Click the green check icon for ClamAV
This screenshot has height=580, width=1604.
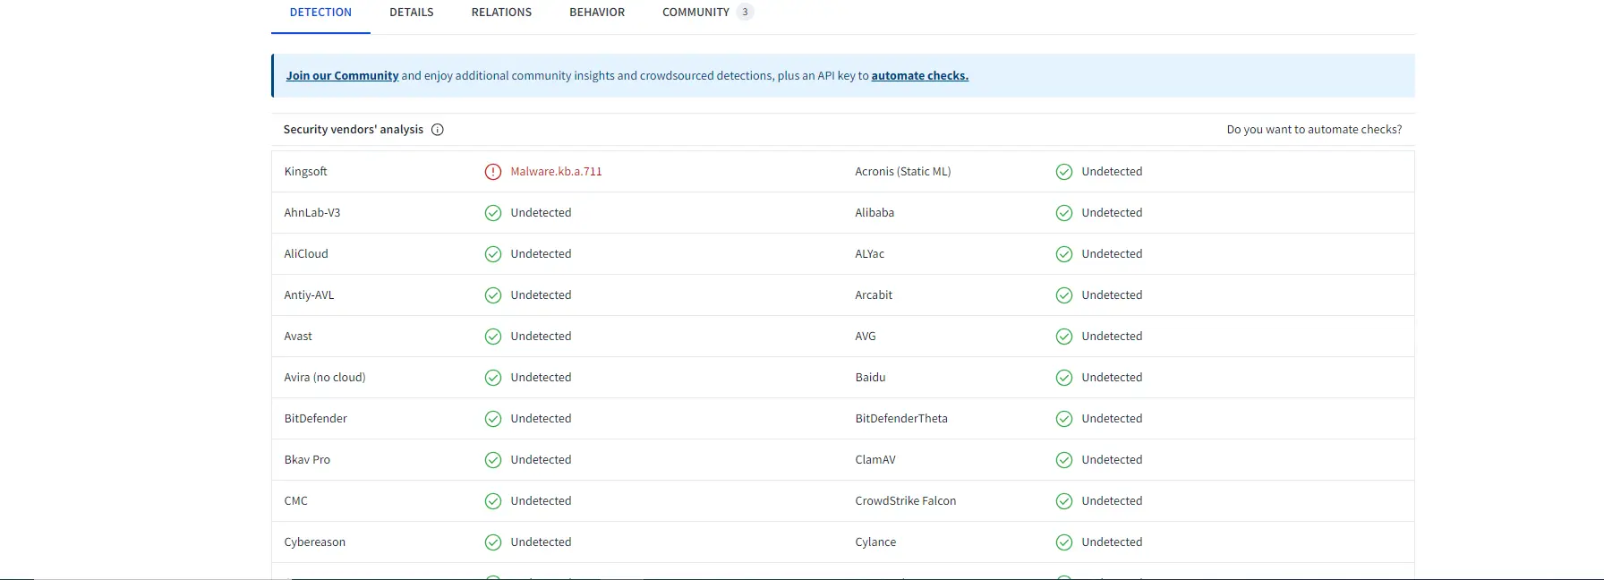(1064, 460)
